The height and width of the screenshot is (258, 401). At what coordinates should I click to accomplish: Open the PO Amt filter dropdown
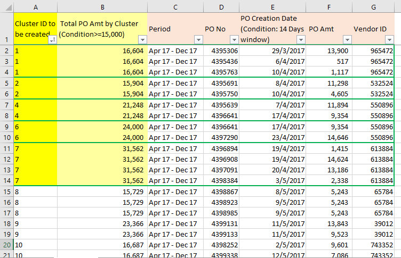point(348,40)
